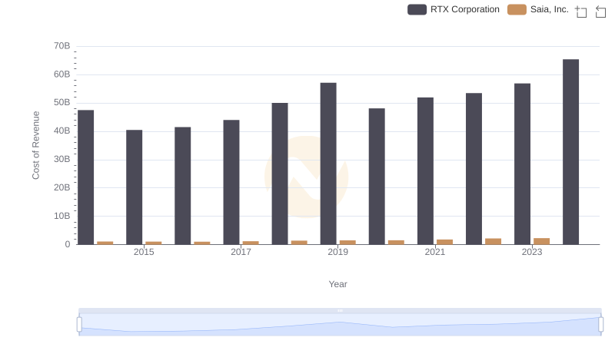Click the 10B y-axis label
Viewport: 615px width, 354px height.
62,216
